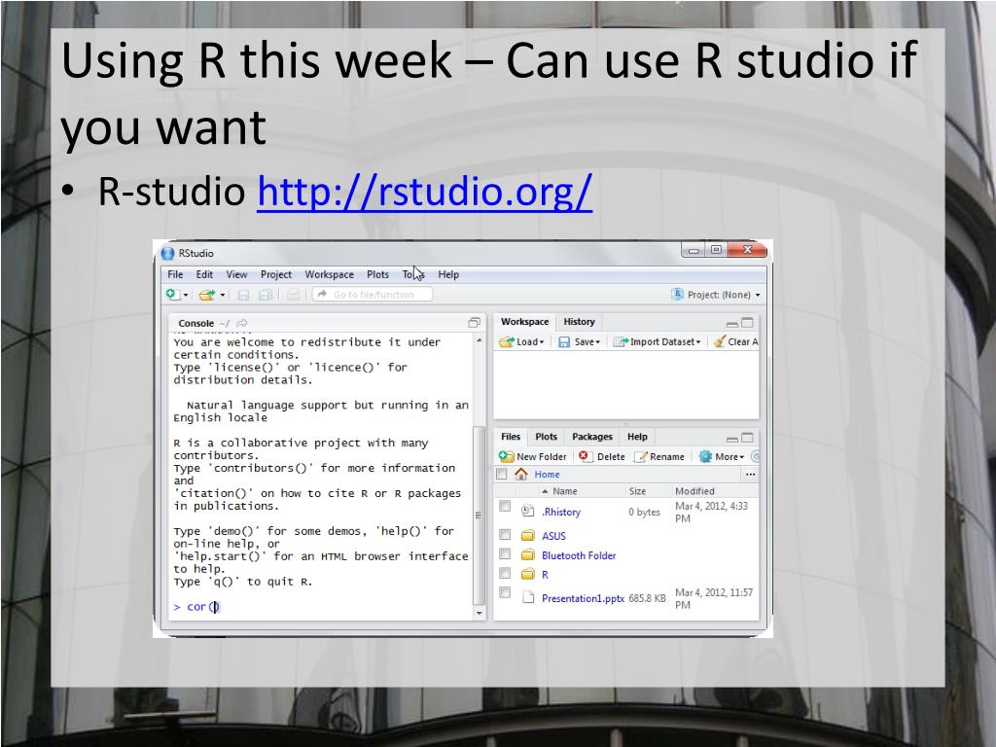Viewport: 996px width, 747px height.
Task: Check the Presentation1.pptx checkbox
Action: (x=505, y=592)
